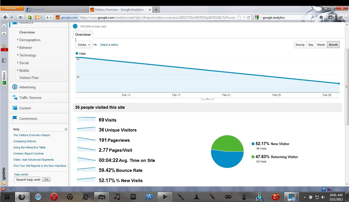Click the green Returning Visitor legend swatch
This screenshot has height=202, width=349.
click(253, 157)
